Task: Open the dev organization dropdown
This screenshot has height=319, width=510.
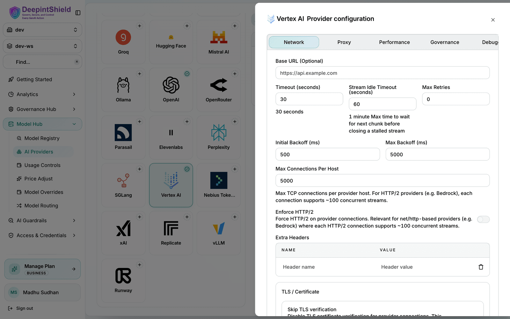Action: click(x=42, y=30)
